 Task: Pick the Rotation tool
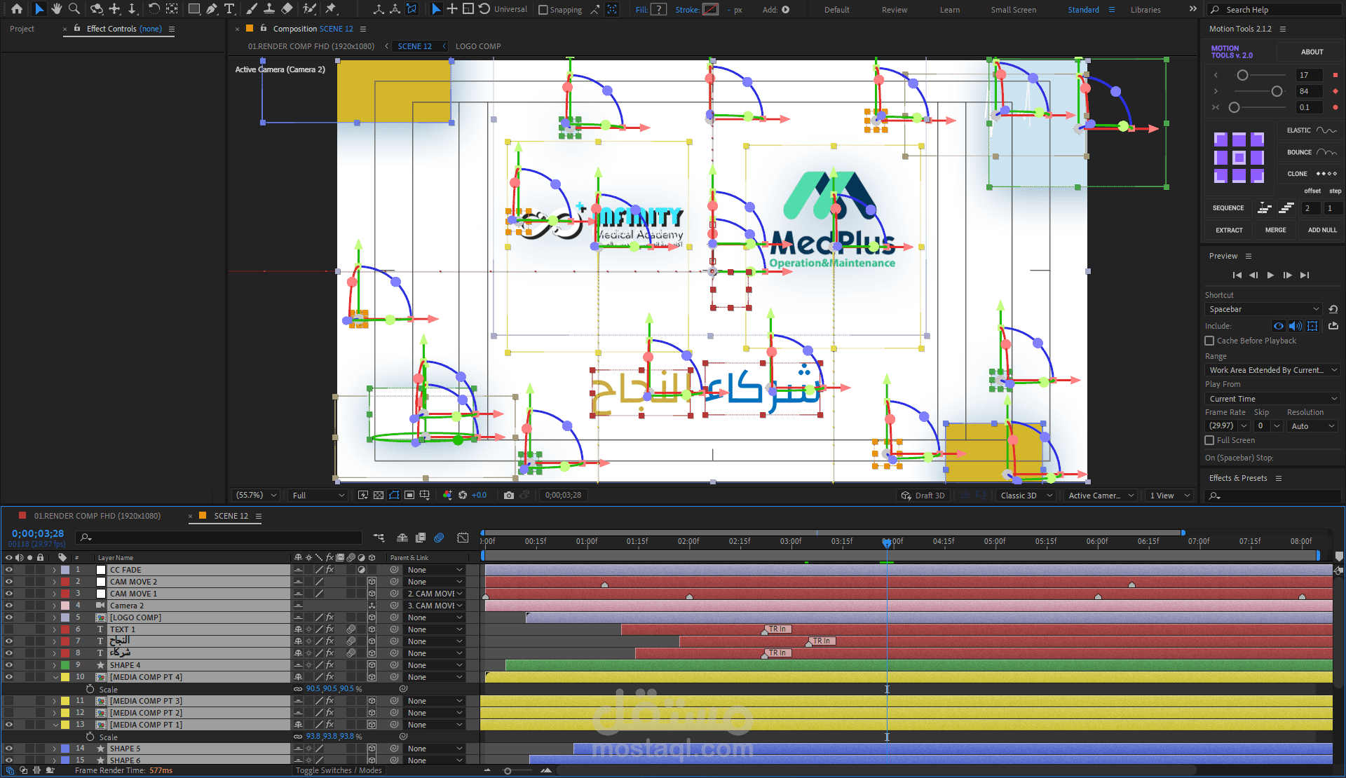[x=154, y=9]
